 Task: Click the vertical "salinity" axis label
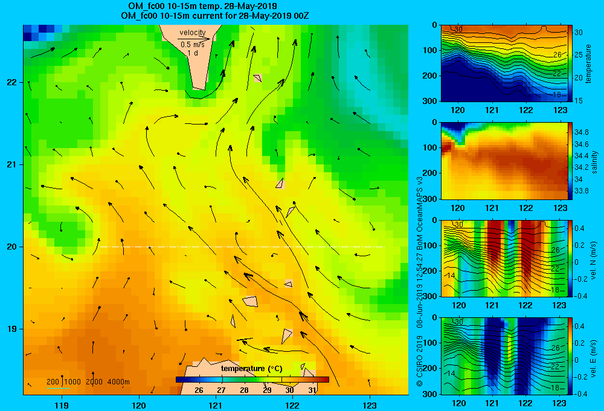tap(595, 163)
